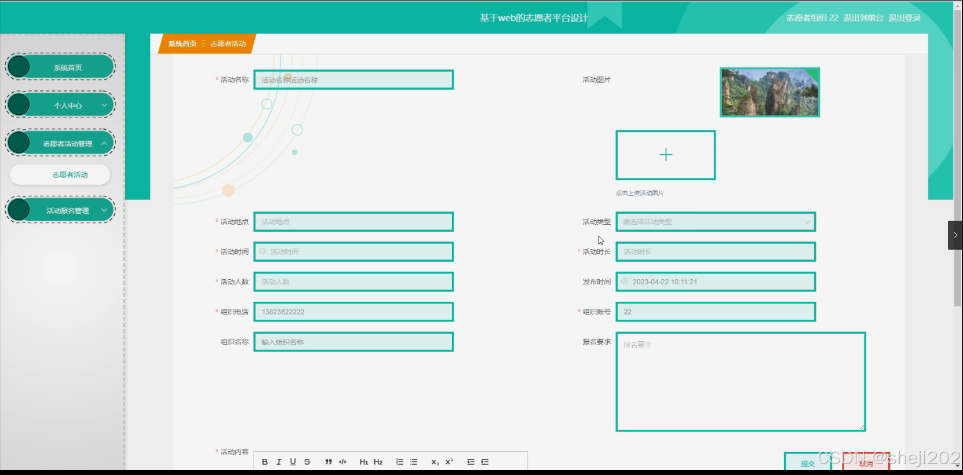Open the 活动类型 dropdown
Viewport: 963px width, 475px height.
[716, 222]
